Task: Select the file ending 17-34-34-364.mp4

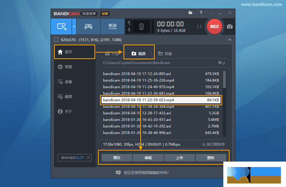Action: [161, 106]
